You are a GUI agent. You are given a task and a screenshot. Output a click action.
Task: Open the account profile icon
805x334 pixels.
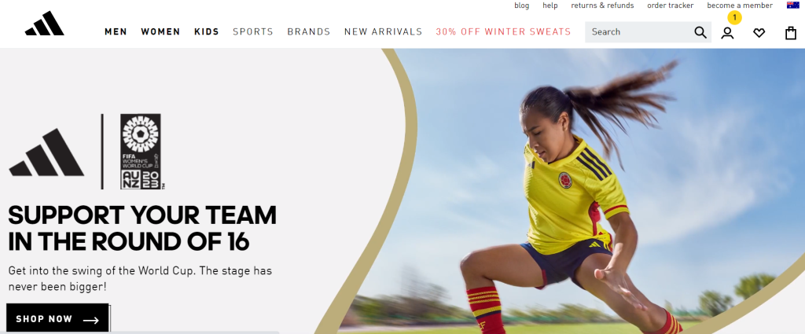727,33
